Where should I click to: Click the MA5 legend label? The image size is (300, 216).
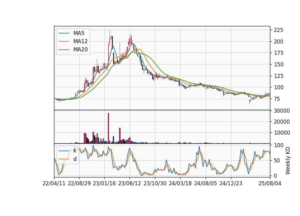point(79,33)
